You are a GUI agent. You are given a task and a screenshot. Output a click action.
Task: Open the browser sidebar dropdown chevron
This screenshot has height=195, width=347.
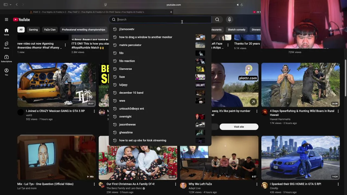point(11,5)
